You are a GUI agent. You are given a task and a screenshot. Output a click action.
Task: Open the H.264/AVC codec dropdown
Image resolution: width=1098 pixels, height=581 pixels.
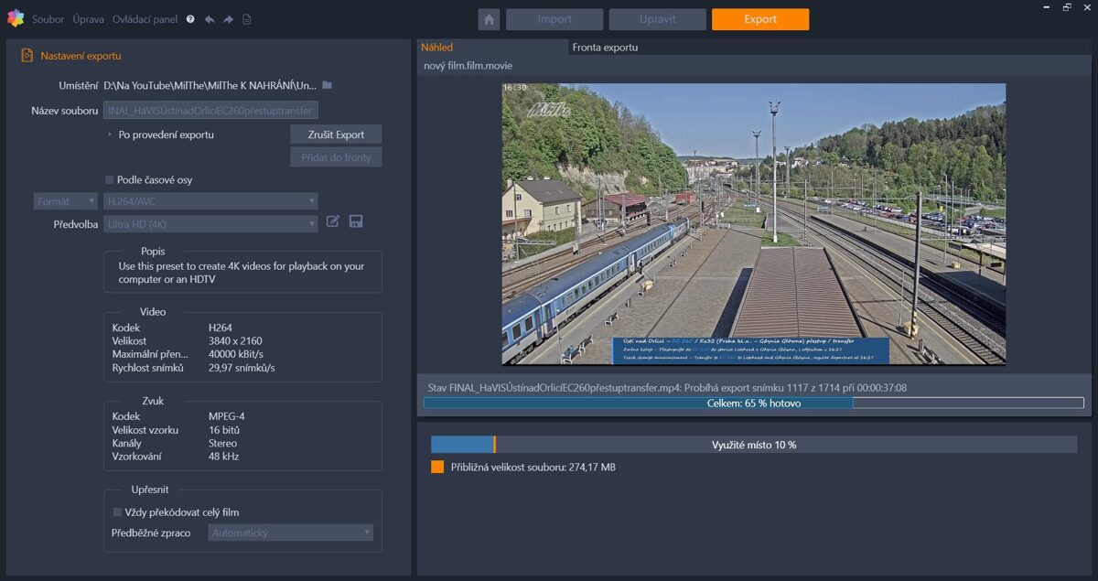210,201
